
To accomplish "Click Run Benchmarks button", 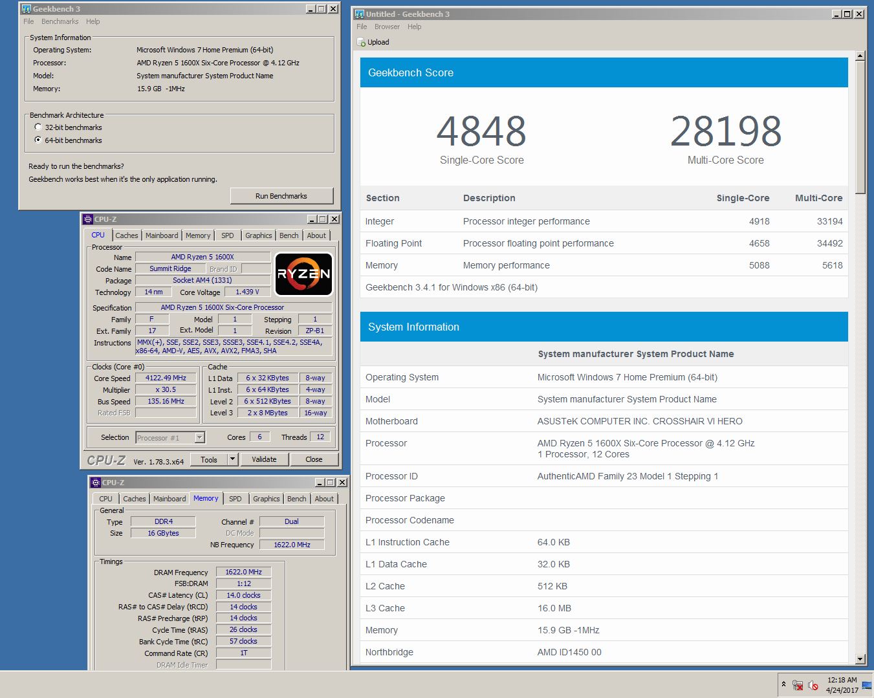I will [281, 196].
